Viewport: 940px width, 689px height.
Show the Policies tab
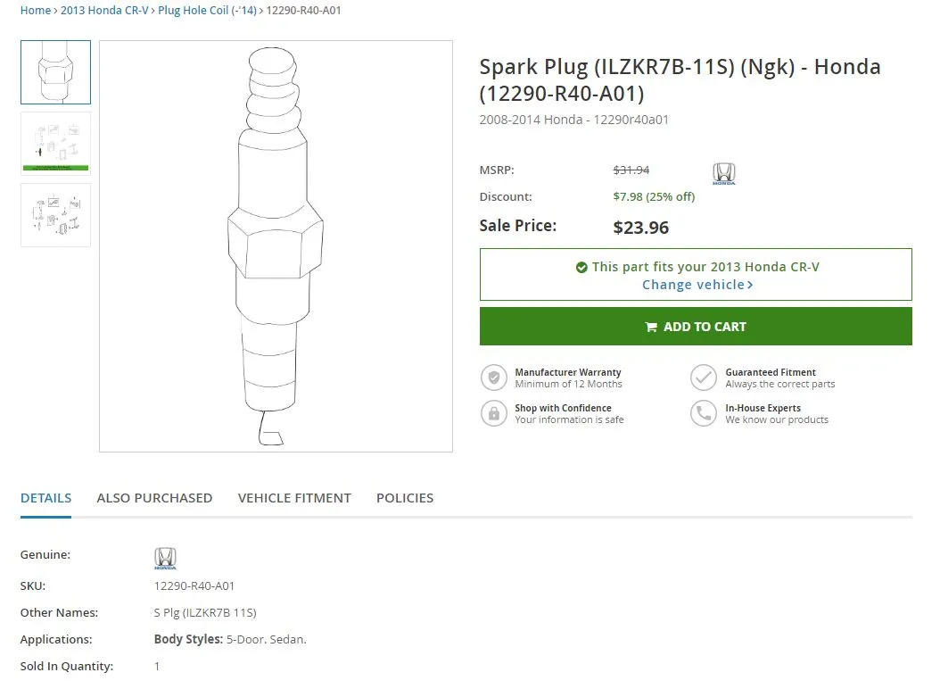pyautogui.click(x=405, y=498)
